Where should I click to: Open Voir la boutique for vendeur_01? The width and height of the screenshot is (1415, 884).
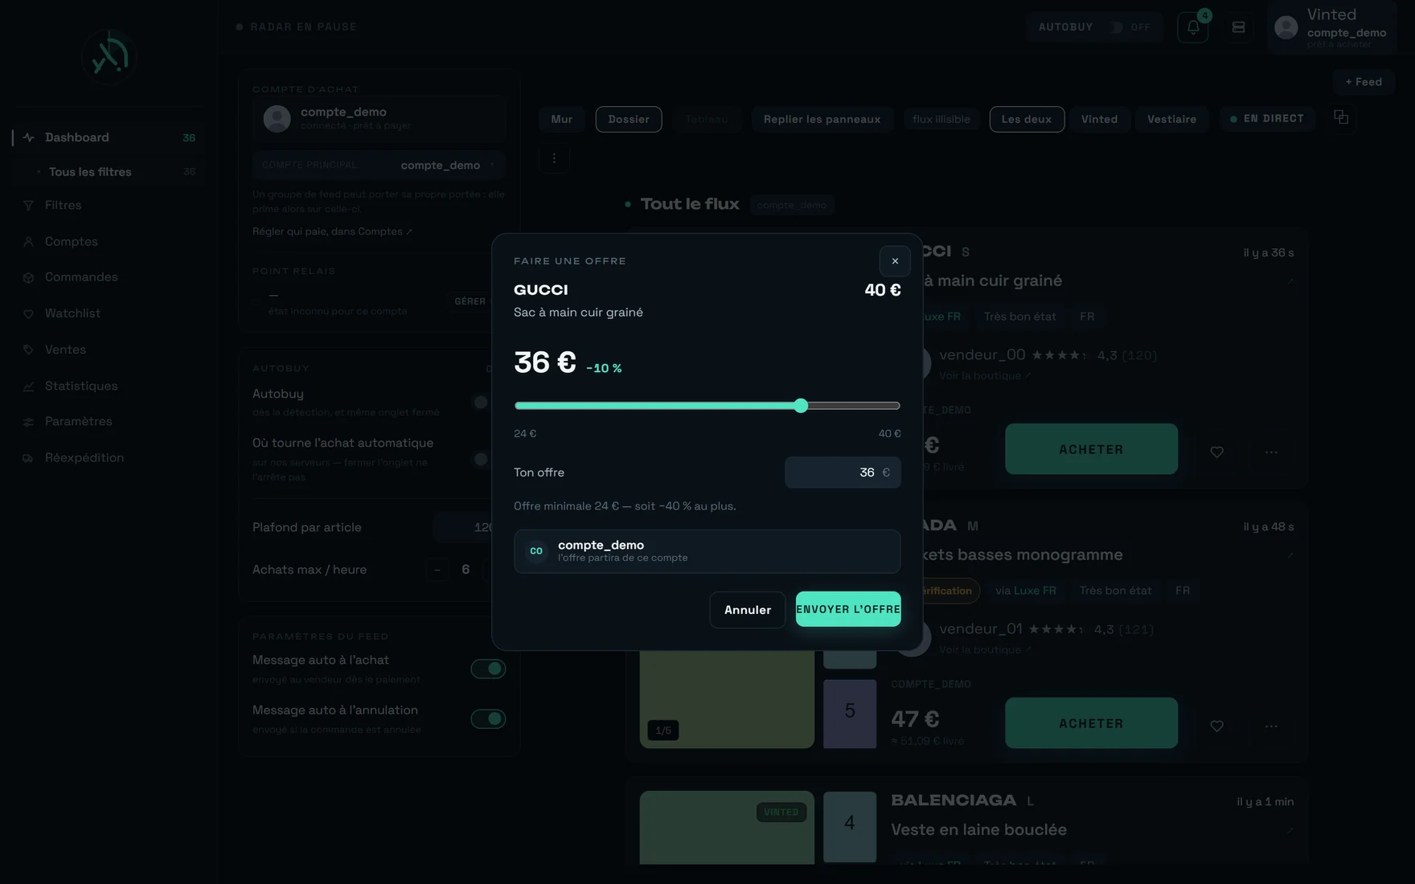point(985,649)
